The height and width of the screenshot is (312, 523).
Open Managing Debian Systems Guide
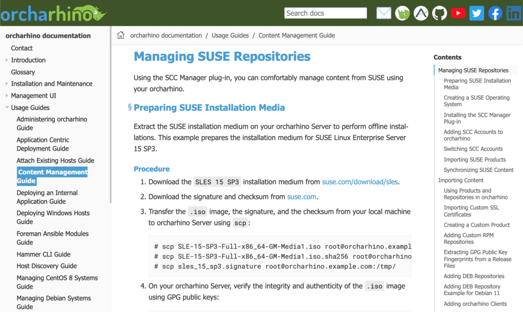pyautogui.click(x=54, y=302)
